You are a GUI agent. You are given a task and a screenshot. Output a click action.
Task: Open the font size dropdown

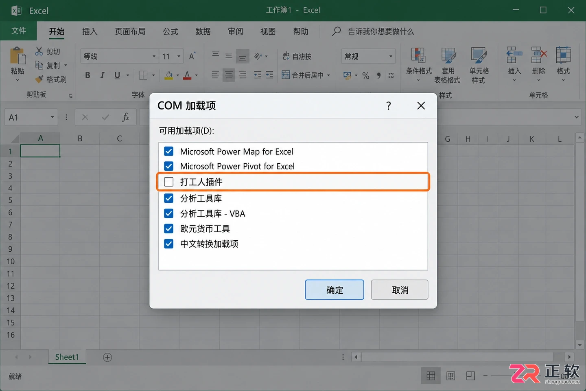[179, 56]
